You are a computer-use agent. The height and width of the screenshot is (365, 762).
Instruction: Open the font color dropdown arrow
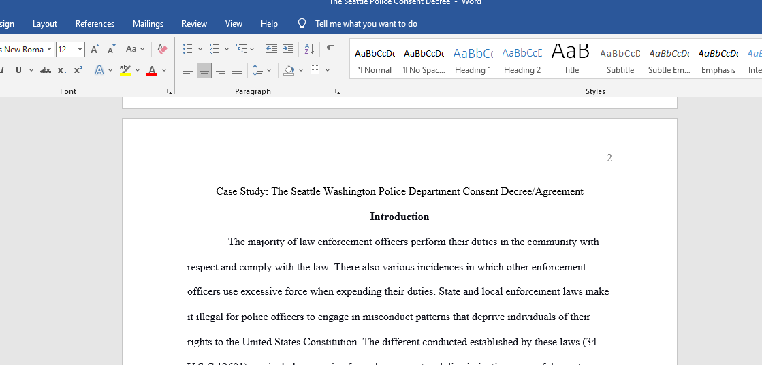coord(163,70)
